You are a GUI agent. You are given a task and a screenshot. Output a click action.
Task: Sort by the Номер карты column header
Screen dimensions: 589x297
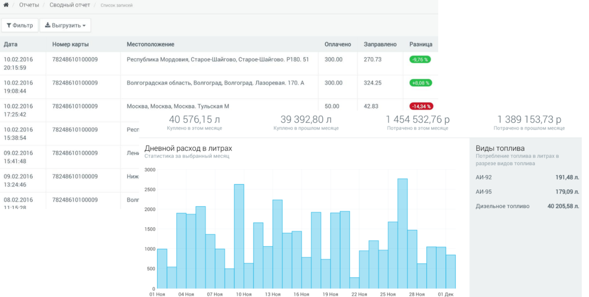70,44
